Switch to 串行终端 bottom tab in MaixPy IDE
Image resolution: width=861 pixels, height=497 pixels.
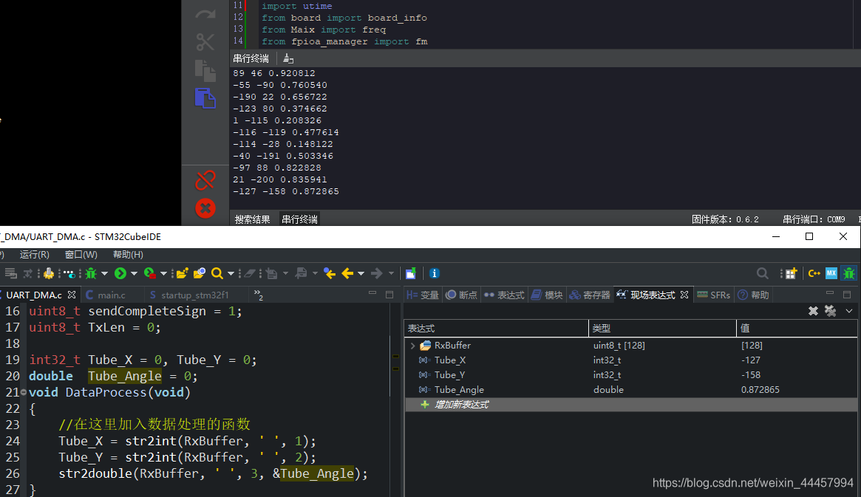[300, 219]
